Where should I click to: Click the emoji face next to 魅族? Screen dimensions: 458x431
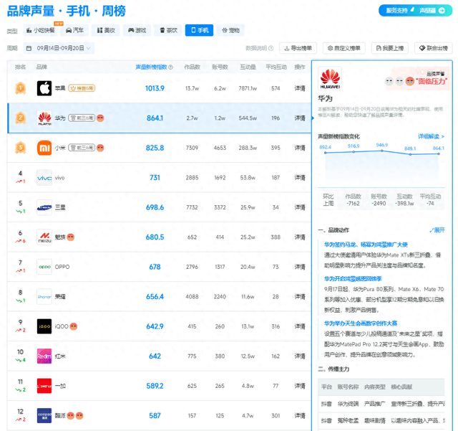pyautogui.click(x=71, y=237)
